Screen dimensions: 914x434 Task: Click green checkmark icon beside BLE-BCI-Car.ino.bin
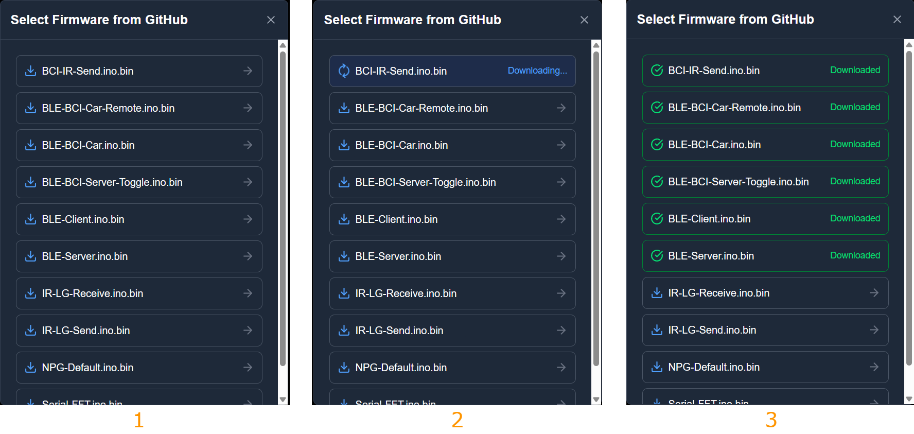click(x=657, y=145)
